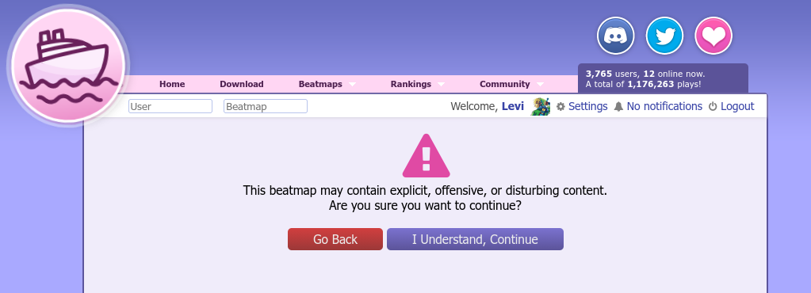
Task: Click the pink warning triangle icon
Action: click(x=427, y=155)
